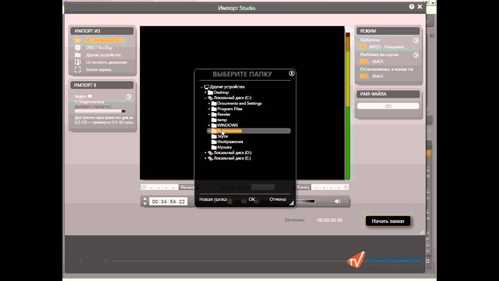Image resolution: width=499 pixels, height=281 pixels.
Task: Click the timecode field 00:34:54.22
Action: (x=168, y=202)
